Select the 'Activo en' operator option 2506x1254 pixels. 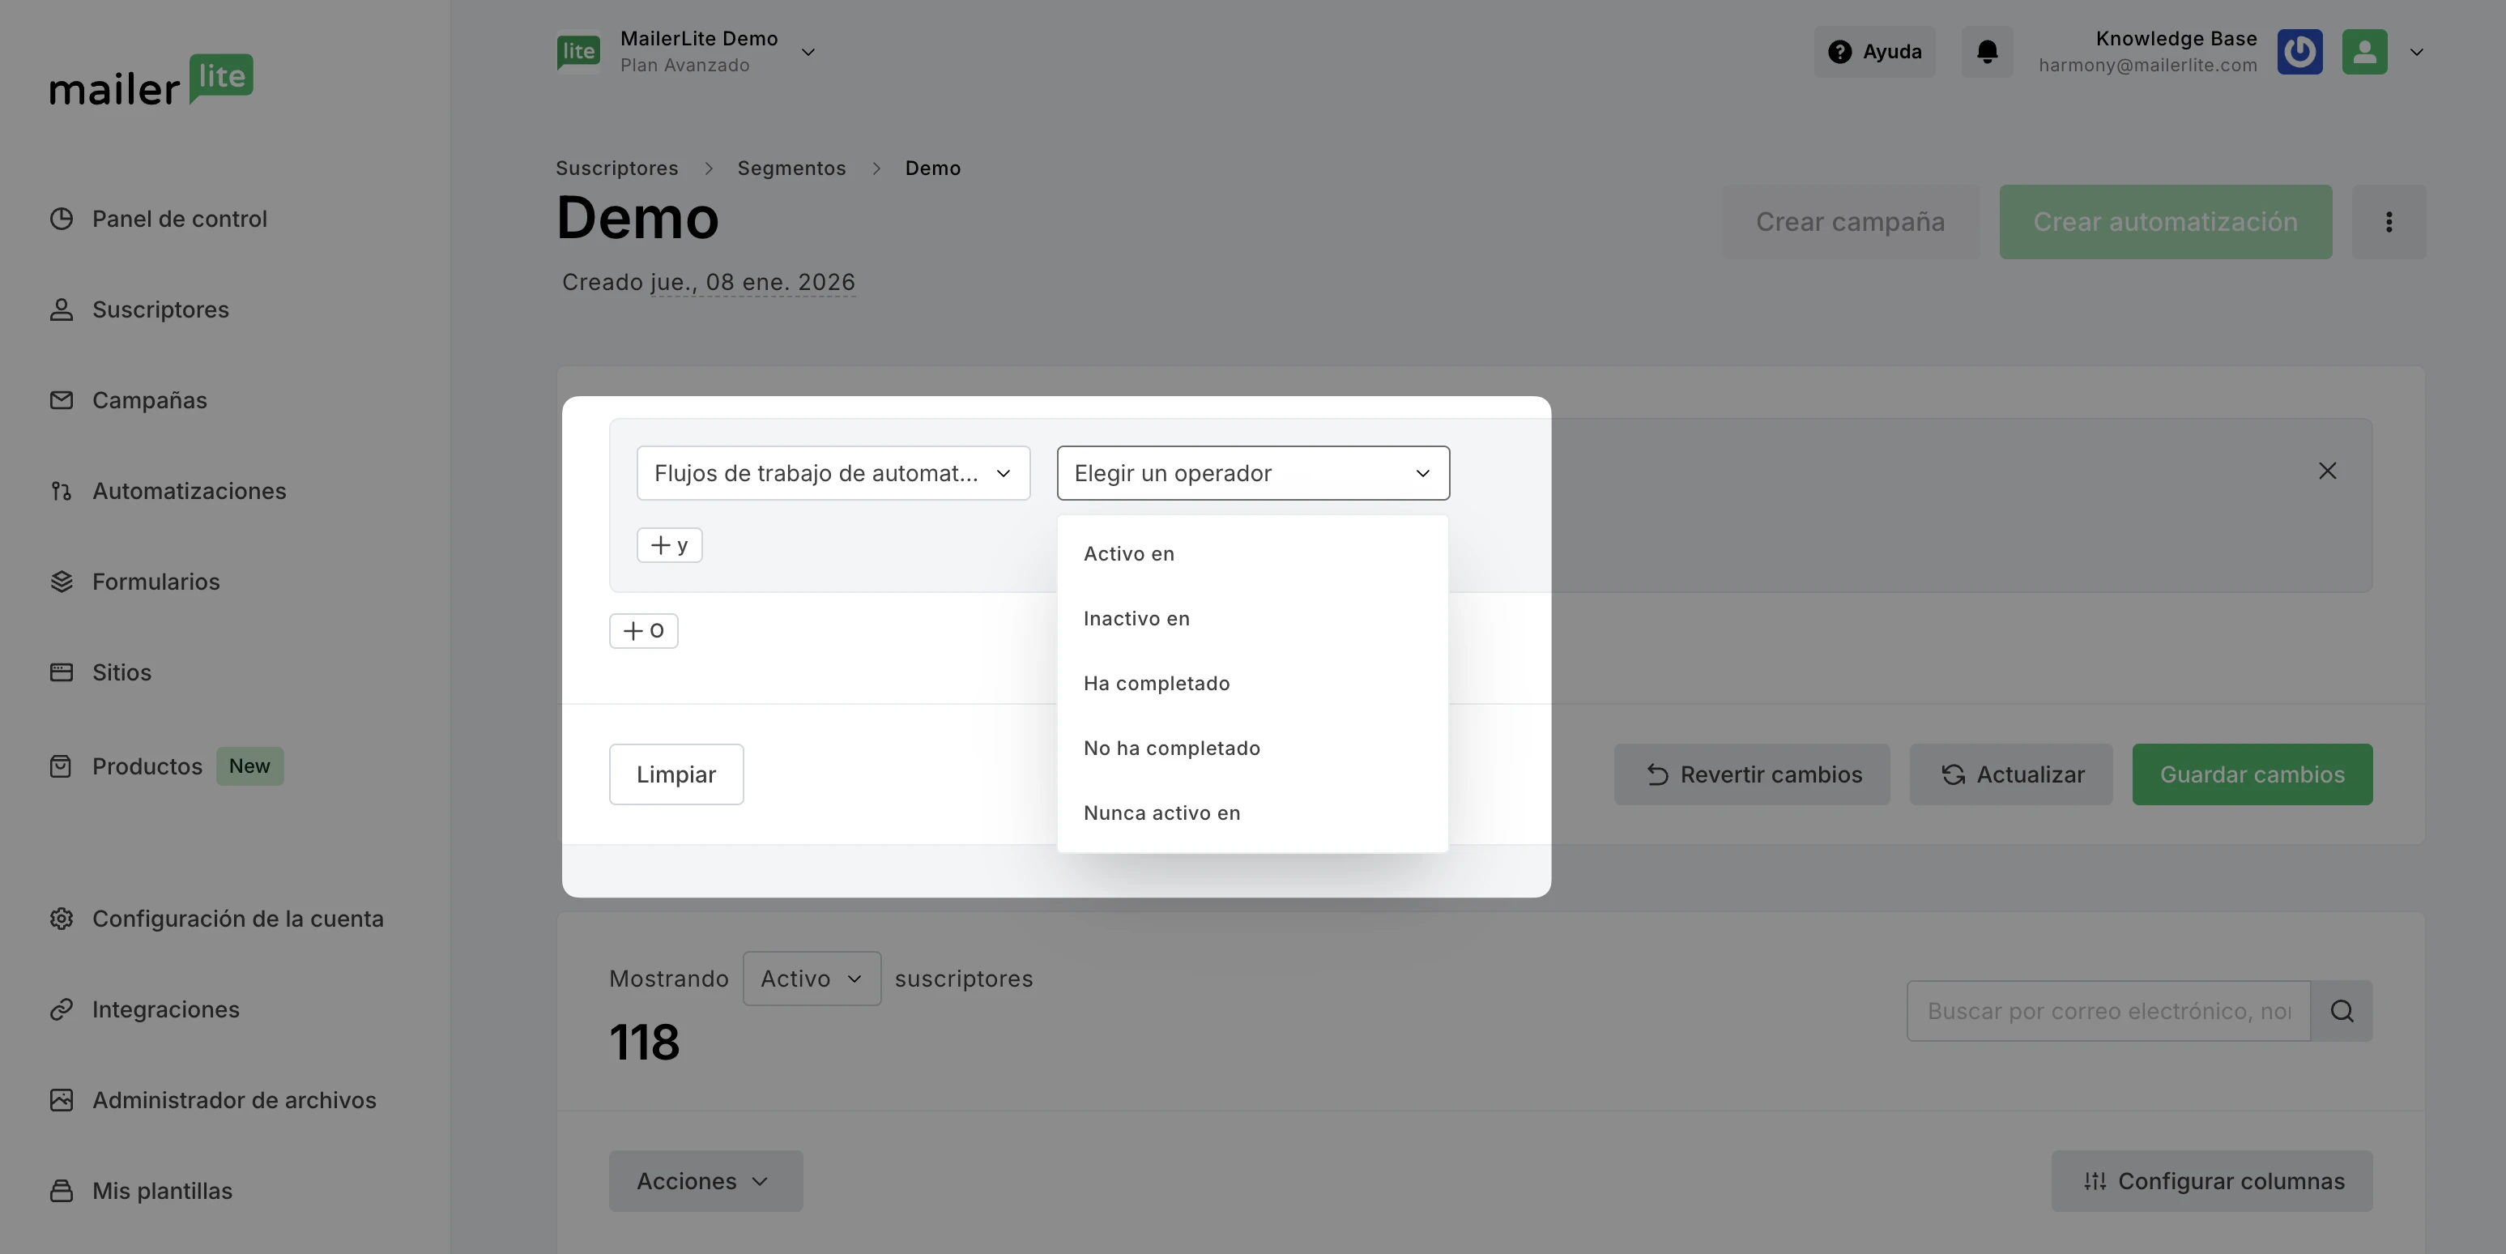click(1128, 553)
